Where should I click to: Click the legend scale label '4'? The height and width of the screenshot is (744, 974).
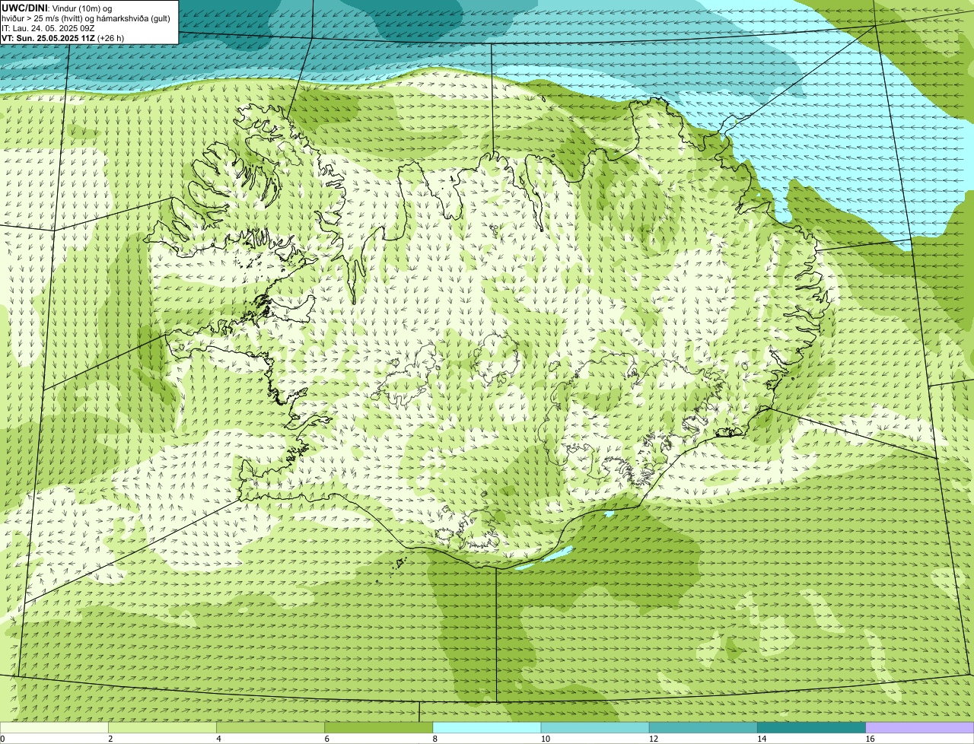[x=218, y=739]
